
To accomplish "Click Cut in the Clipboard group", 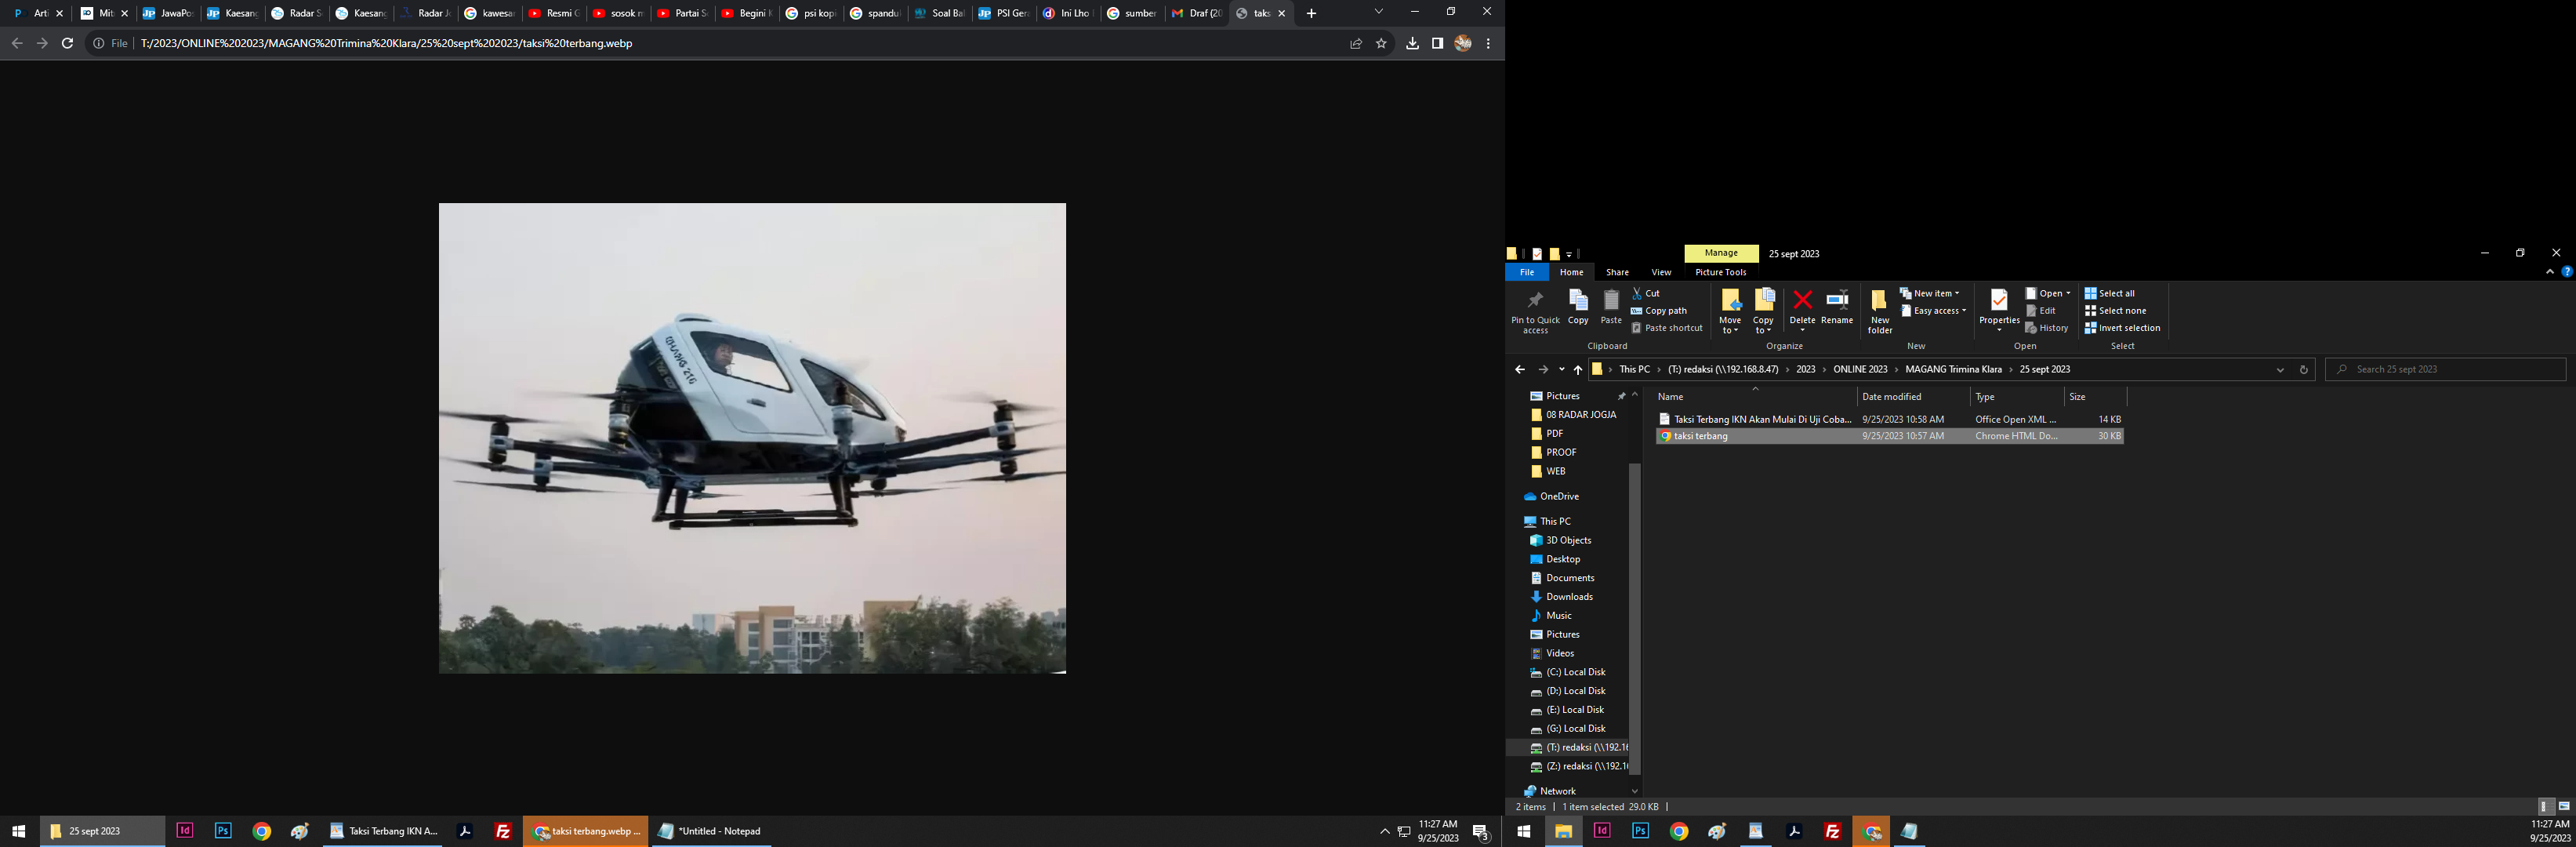I will pyautogui.click(x=1646, y=293).
